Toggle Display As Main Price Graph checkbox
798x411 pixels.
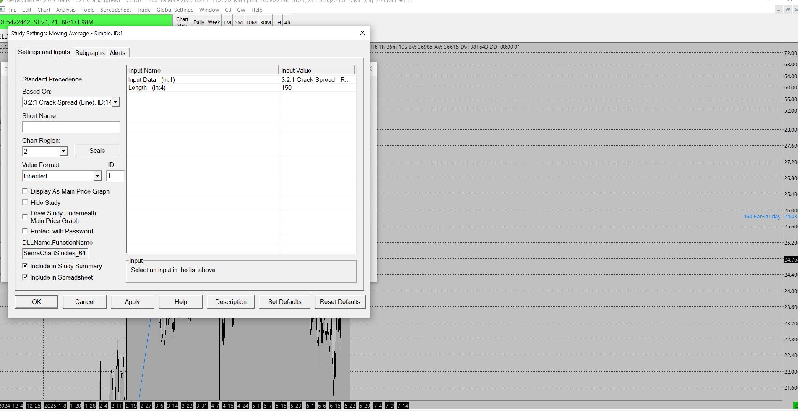25,191
